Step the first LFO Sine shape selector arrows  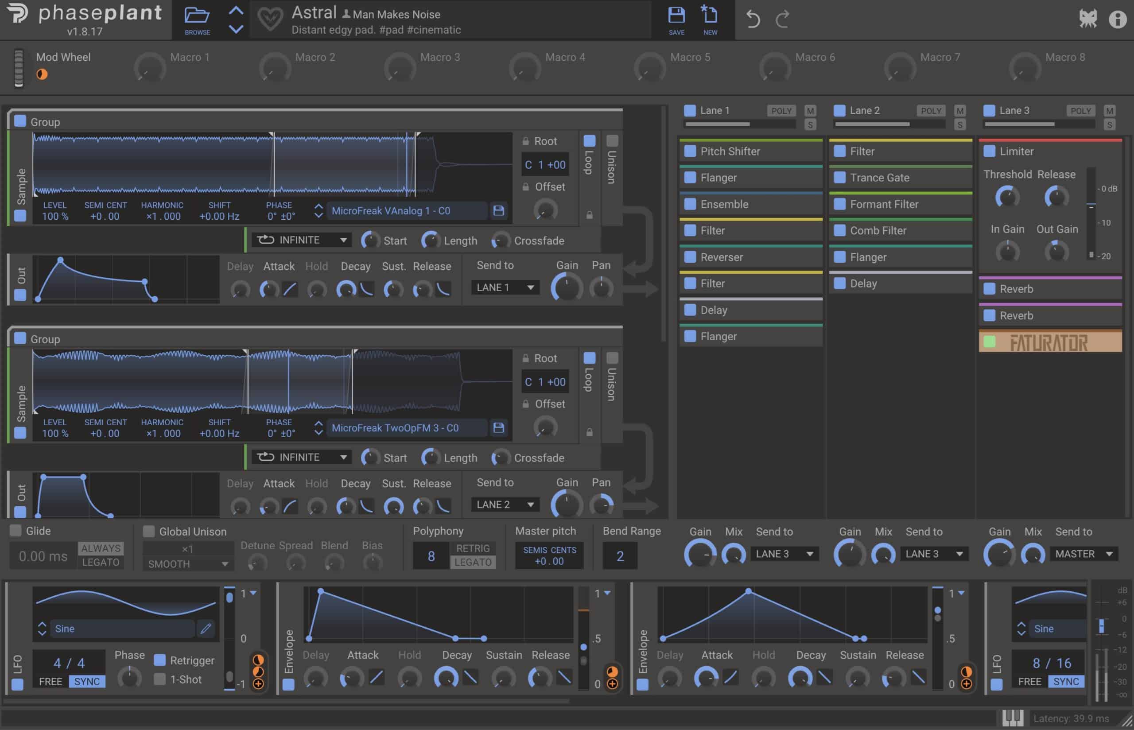tap(42, 629)
